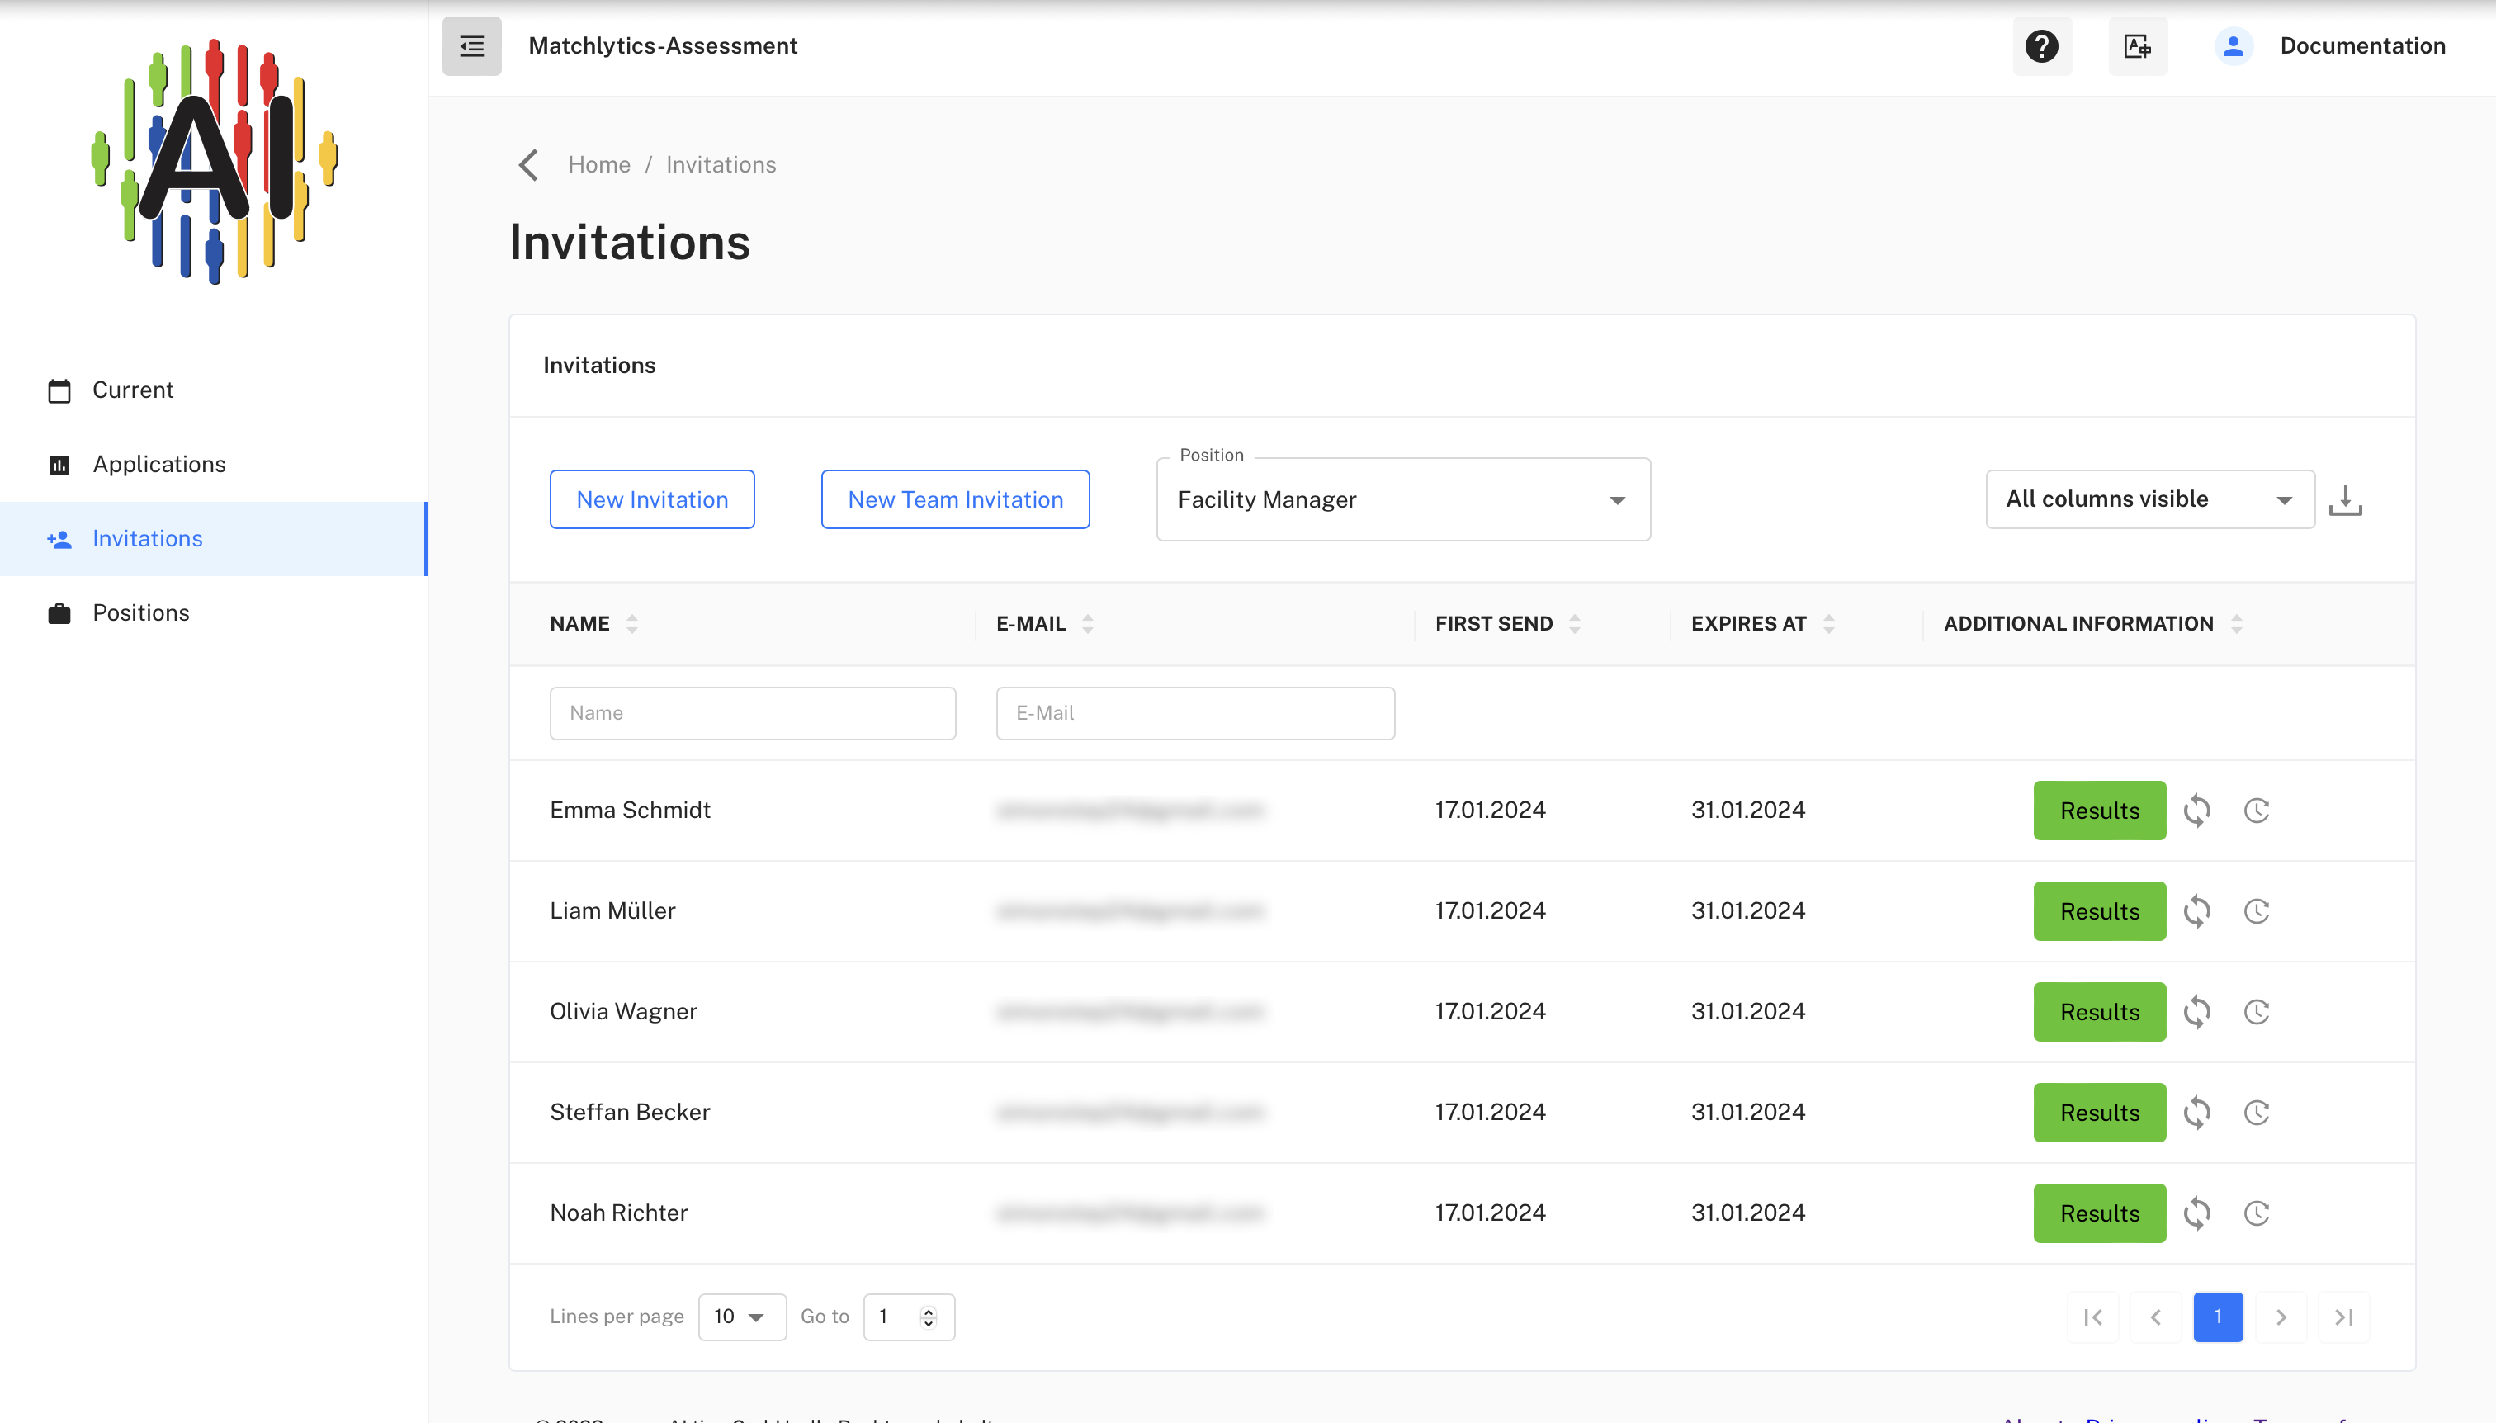This screenshot has height=1423, width=2496.
Task: Click the clock icon in Steffan Becker's row
Action: tap(2257, 1112)
